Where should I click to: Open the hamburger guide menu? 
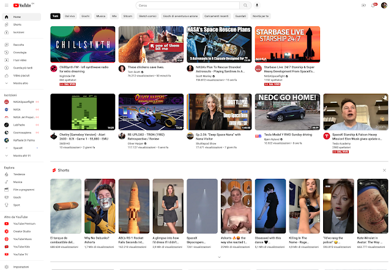[6, 5]
